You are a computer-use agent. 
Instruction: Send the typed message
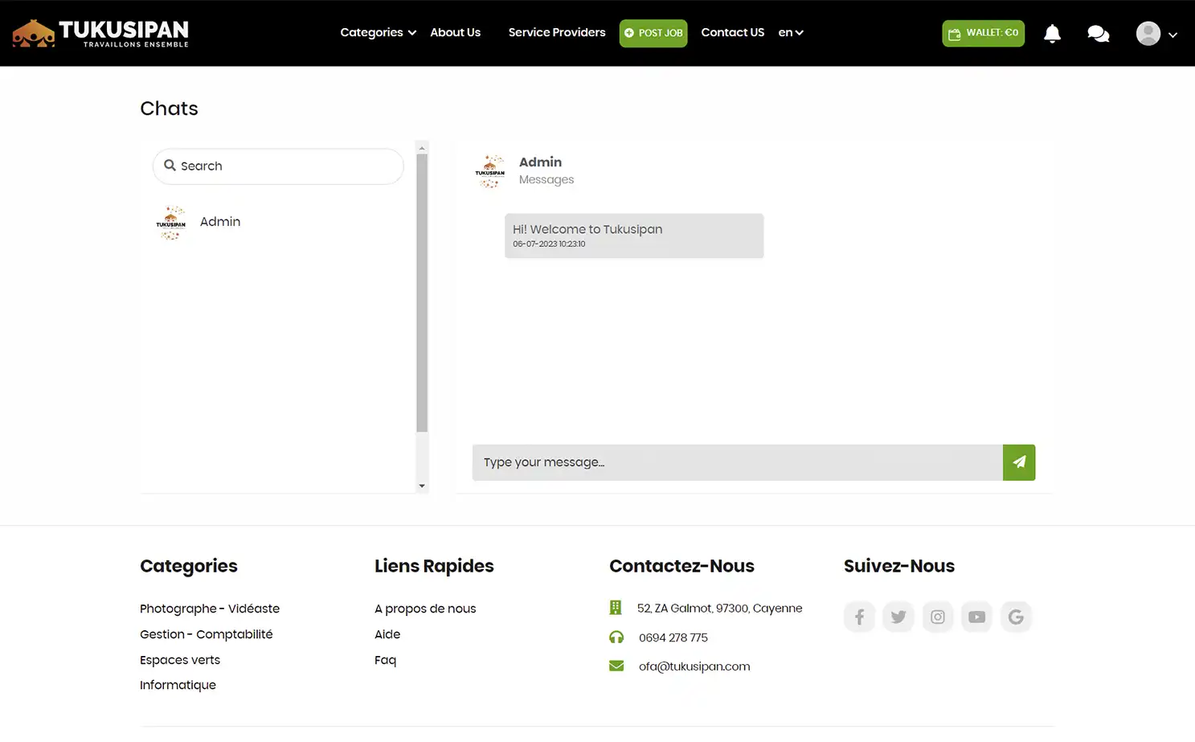pyautogui.click(x=1018, y=462)
